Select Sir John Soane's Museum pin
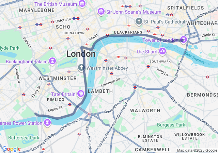218x153 pixels. pyautogui.click(x=101, y=12)
